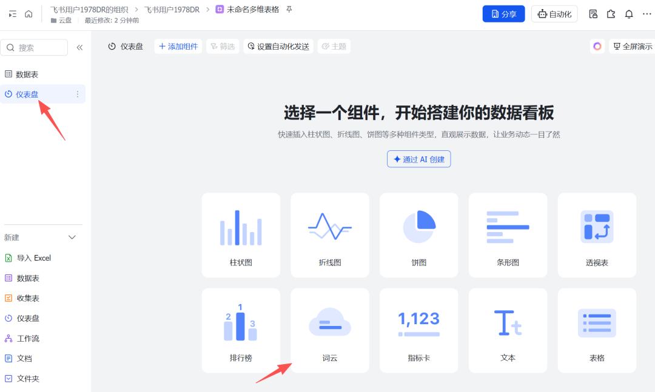Collapse the sidebar with the double-chevron
Screen dimensions: 655x392
coord(79,47)
